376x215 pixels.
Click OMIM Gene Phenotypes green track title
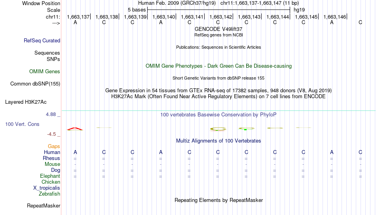coord(218,66)
